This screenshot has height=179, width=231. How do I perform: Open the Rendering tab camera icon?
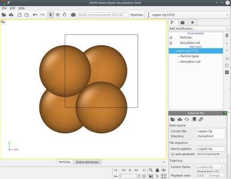point(182,23)
